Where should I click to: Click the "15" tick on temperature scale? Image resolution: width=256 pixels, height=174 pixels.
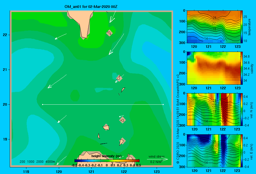click(x=245, y=33)
